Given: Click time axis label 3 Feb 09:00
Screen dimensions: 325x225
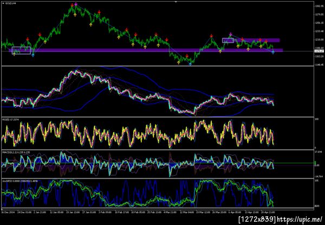Looking at the screenshot, I should 105,213.
